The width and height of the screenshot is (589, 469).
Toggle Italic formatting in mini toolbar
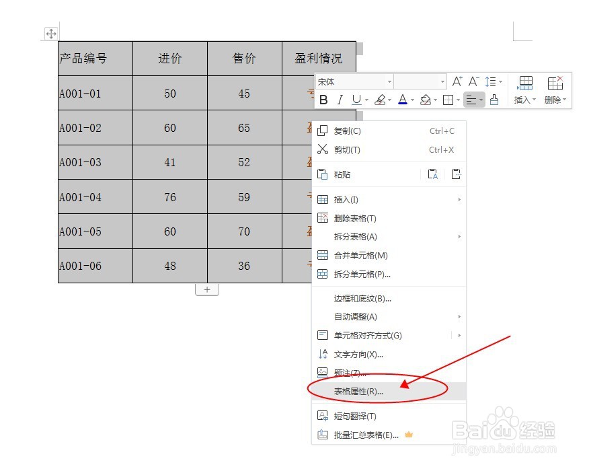click(340, 100)
